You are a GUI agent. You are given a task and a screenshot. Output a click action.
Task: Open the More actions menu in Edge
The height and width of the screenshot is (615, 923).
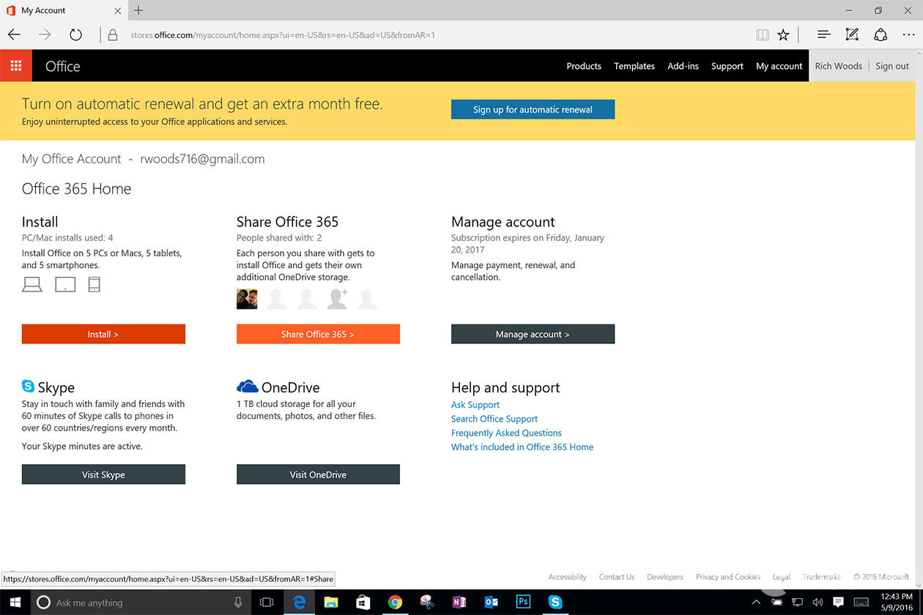(908, 34)
